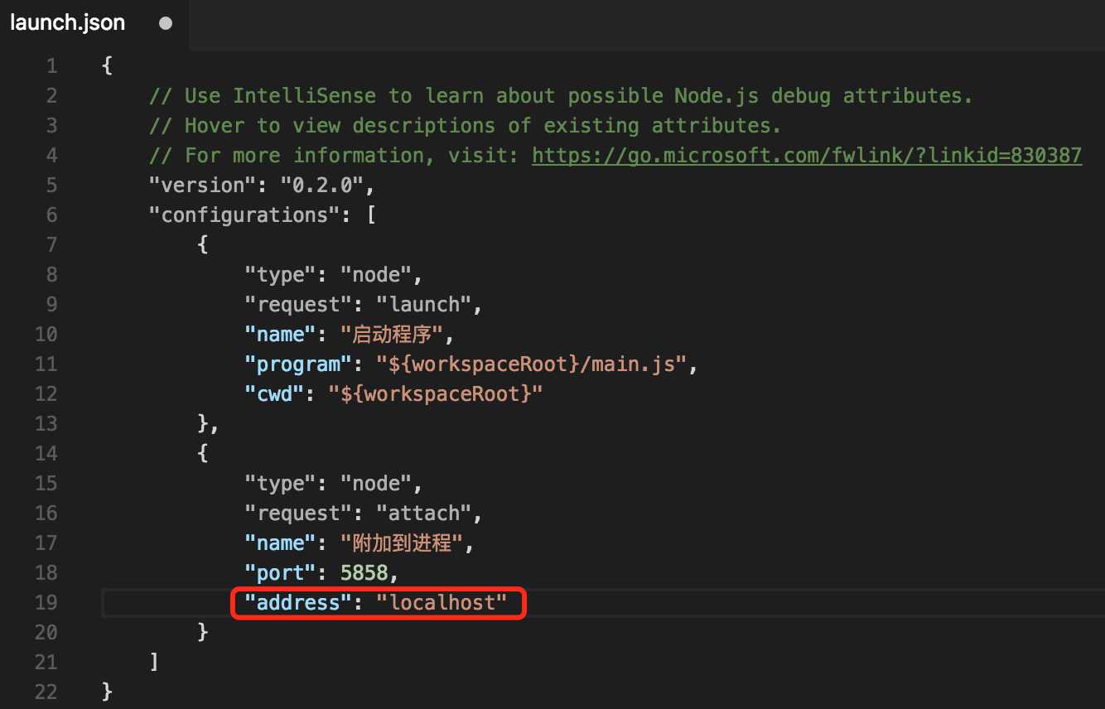Viewport: 1105px width, 709px height.
Task: Click line number 22 in the gutter
Action: pos(46,692)
